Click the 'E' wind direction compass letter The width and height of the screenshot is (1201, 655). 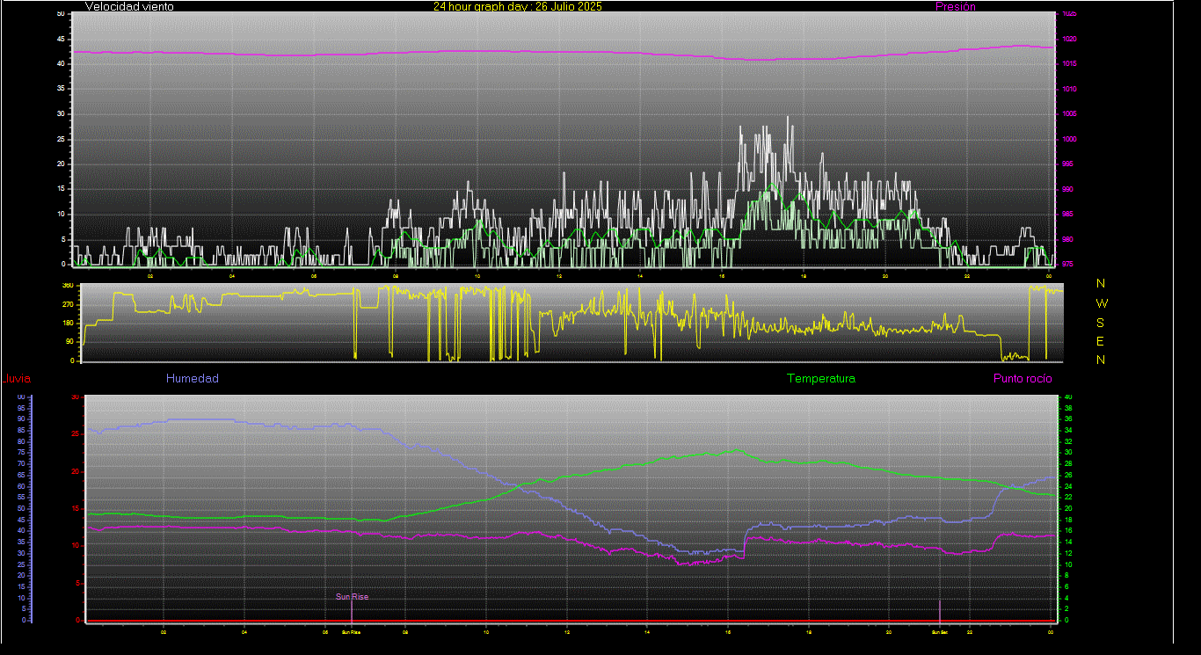(1101, 341)
